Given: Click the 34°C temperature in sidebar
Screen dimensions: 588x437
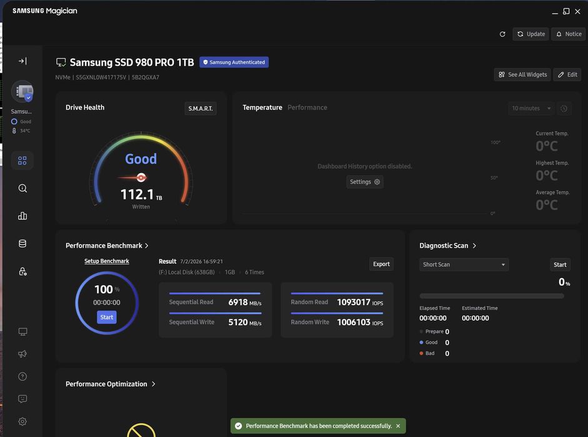Looking at the screenshot, I should pos(21,131).
